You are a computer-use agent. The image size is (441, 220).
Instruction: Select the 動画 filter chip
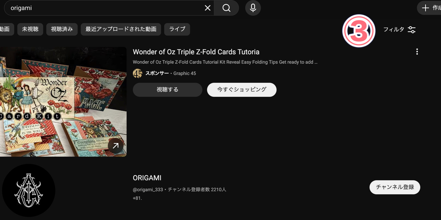coord(5,29)
